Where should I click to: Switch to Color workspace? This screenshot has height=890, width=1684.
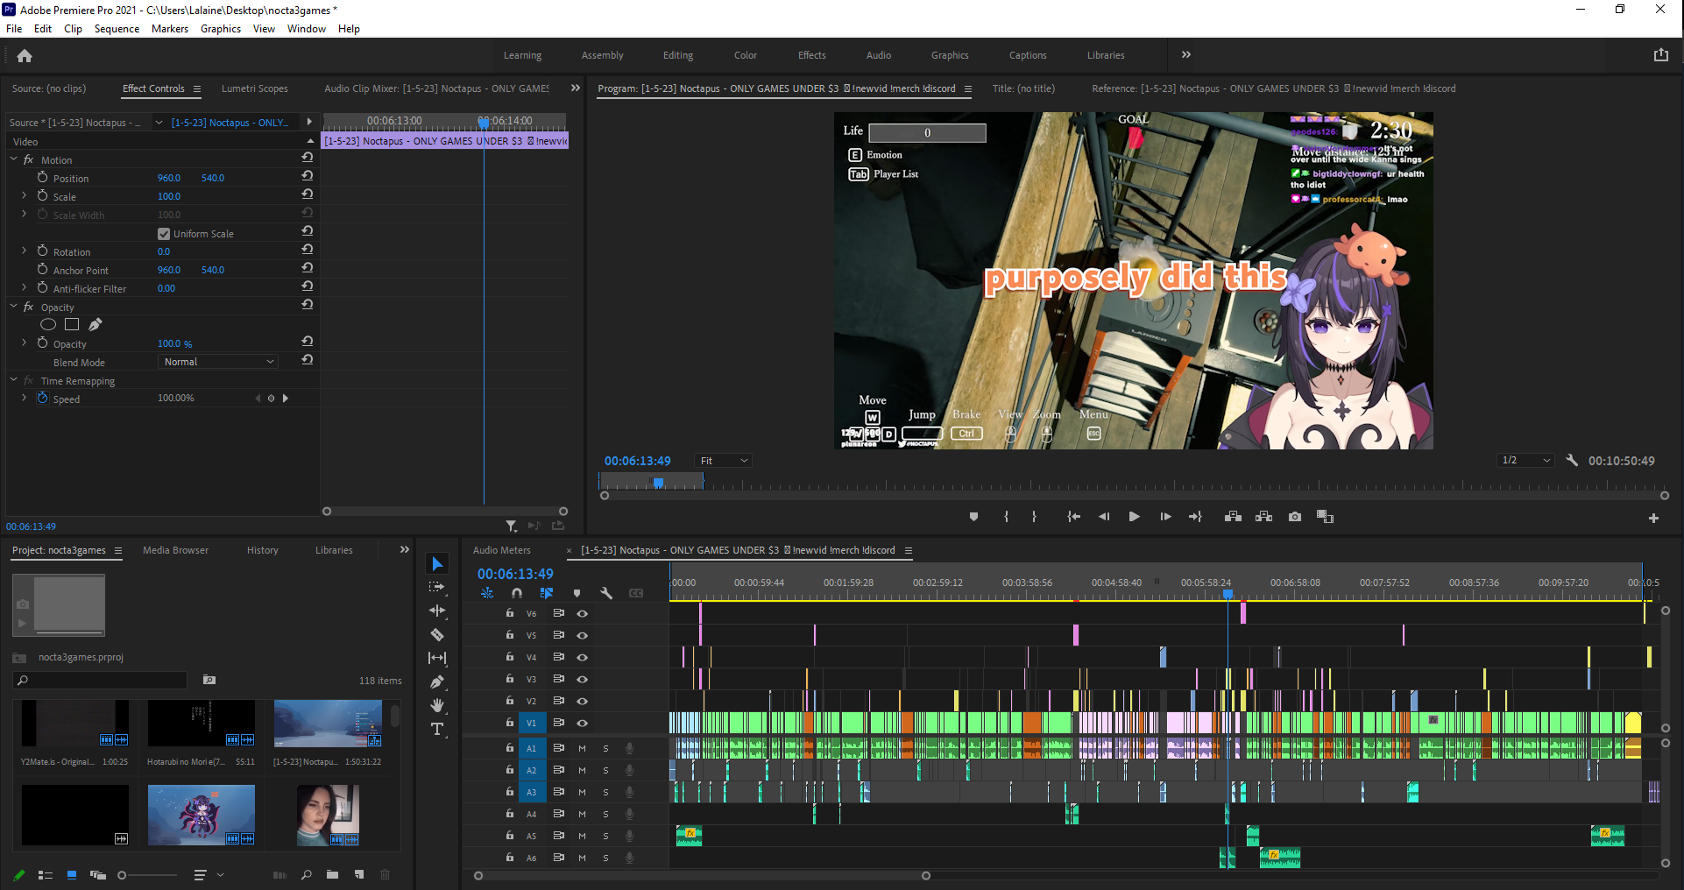[746, 55]
